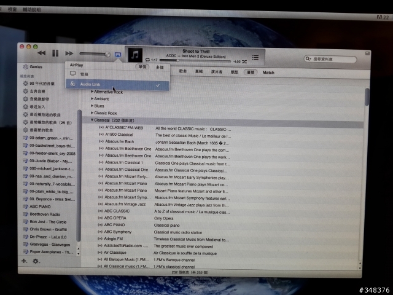This screenshot has width=393, height=295.
Task: Click the song progress bar
Action: tap(195, 60)
